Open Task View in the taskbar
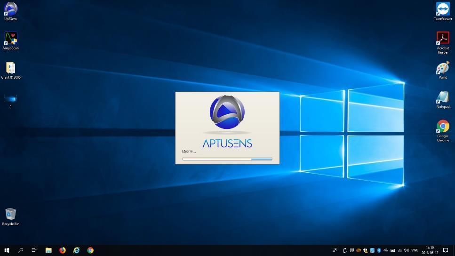The image size is (455, 256). (34, 250)
